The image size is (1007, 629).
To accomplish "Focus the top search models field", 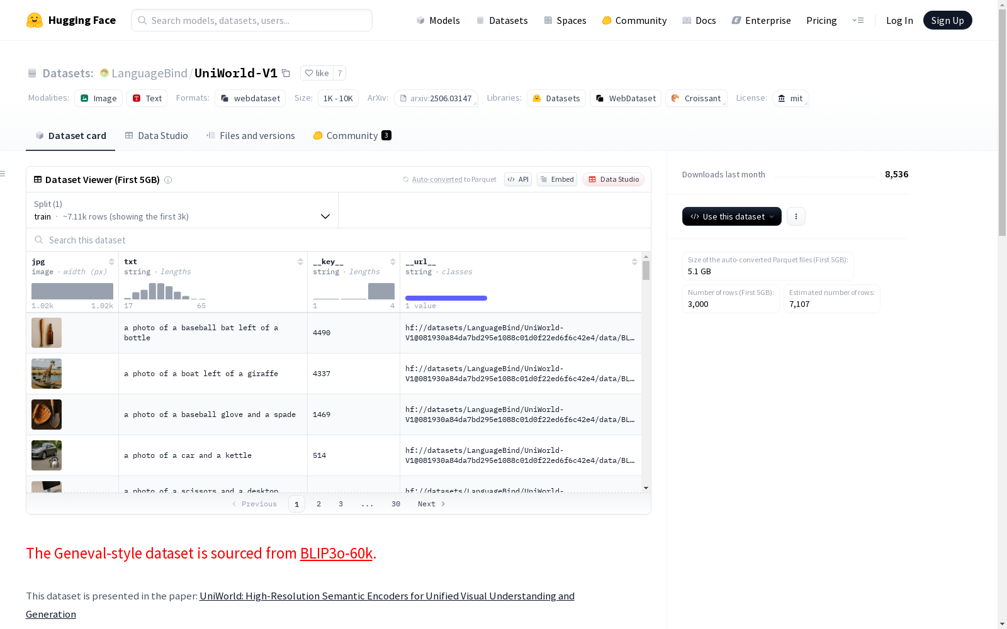I will tap(252, 20).
